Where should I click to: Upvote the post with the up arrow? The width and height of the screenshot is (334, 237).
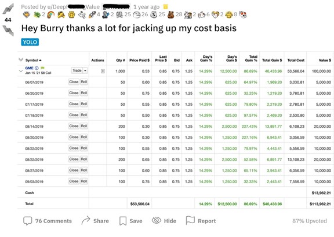[8, 9]
